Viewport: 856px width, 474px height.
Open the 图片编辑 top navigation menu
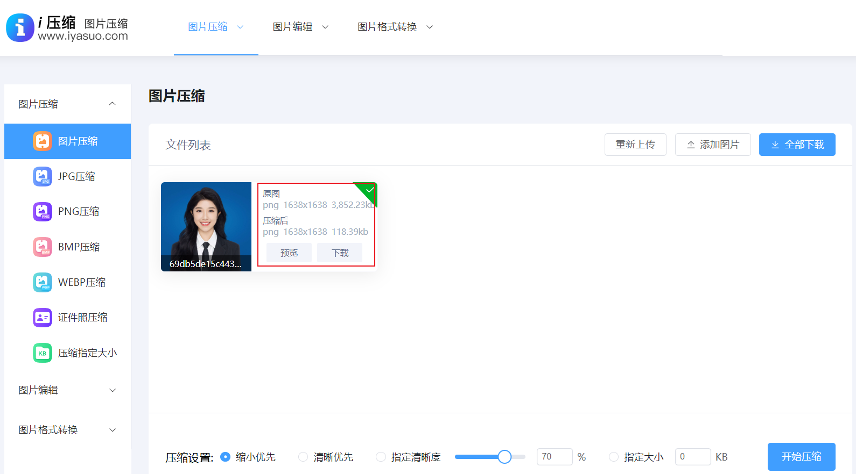tap(300, 27)
